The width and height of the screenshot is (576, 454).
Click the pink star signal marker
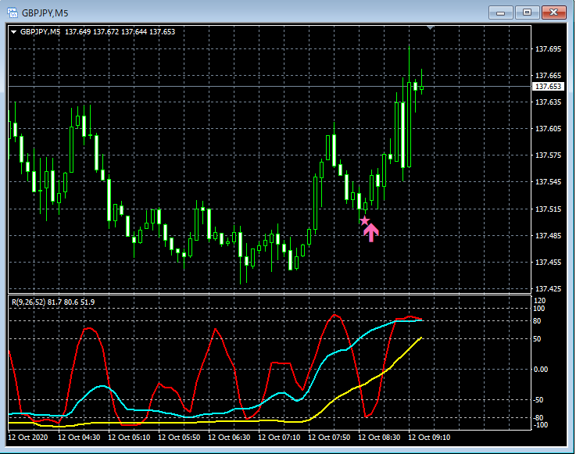(364, 221)
